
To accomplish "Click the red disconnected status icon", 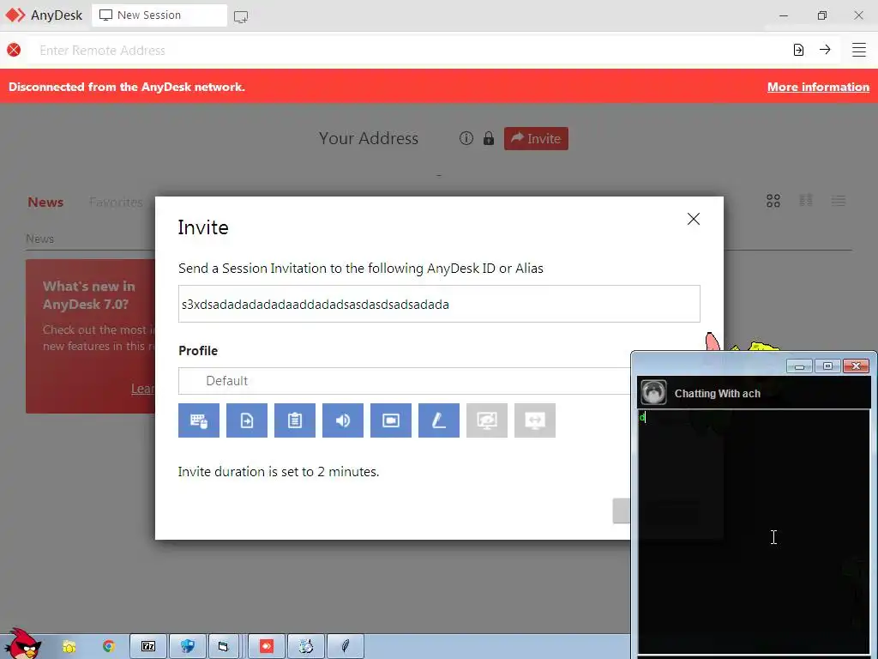I will click(14, 50).
